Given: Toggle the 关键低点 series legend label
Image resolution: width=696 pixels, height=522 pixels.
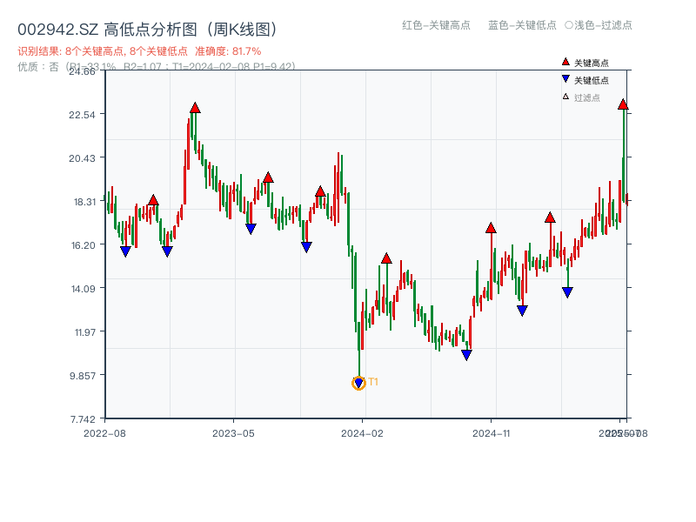Looking at the screenshot, I should [x=592, y=80].
